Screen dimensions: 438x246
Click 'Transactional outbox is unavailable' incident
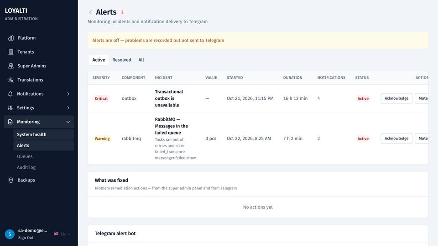(169, 98)
